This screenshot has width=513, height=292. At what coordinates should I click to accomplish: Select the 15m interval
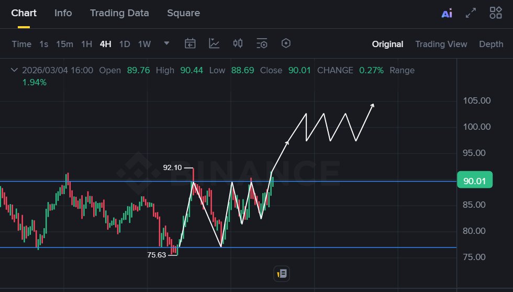(x=64, y=44)
